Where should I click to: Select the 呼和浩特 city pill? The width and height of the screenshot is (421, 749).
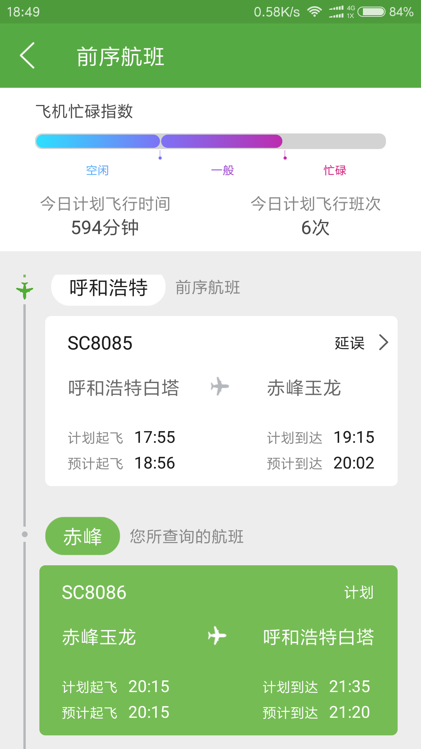click(108, 288)
